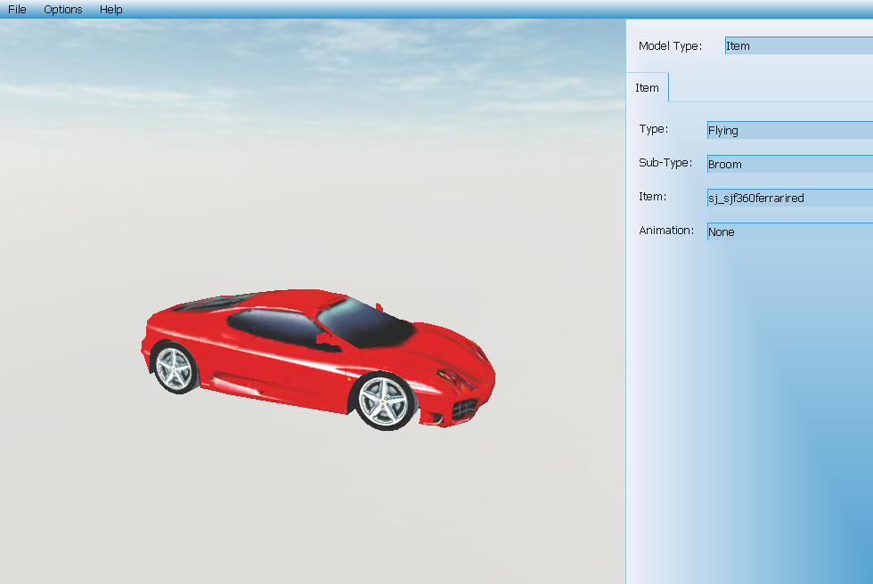Click the "Model Type:" label
The width and height of the screenshot is (873, 584).
pyautogui.click(x=670, y=46)
